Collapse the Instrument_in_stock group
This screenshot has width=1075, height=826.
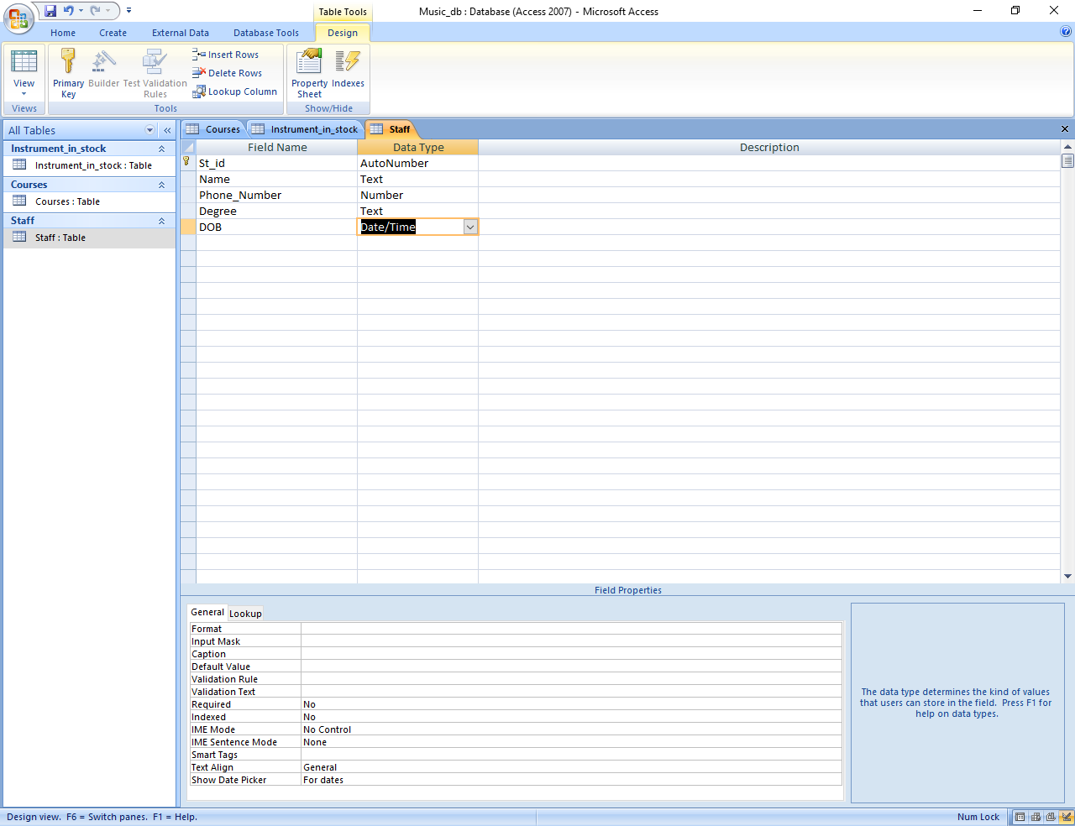[161, 149]
